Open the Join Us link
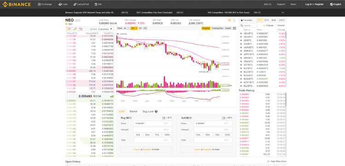345x166 pixels. tap(267, 4)
